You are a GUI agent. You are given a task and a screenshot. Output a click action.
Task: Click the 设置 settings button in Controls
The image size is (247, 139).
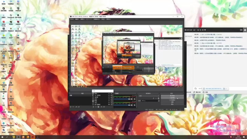pos(172,102)
